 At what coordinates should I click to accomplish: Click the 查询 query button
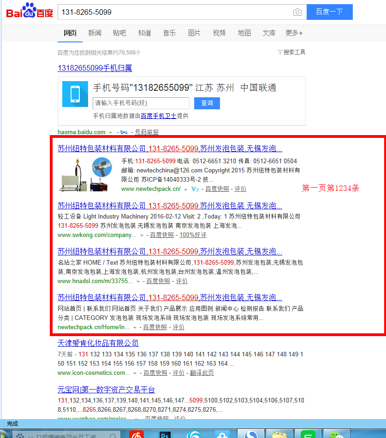pos(207,103)
